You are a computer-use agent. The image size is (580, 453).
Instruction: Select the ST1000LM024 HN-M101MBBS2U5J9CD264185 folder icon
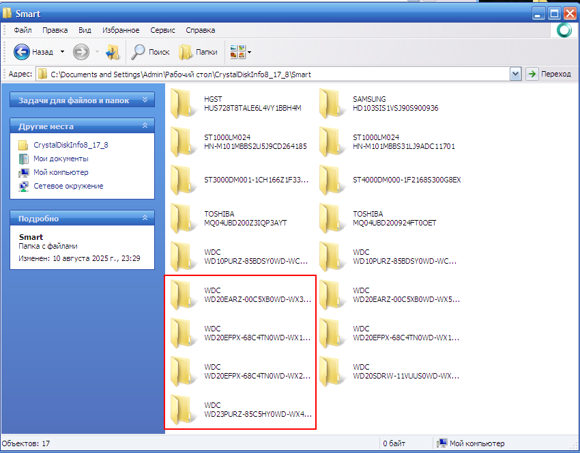182,142
